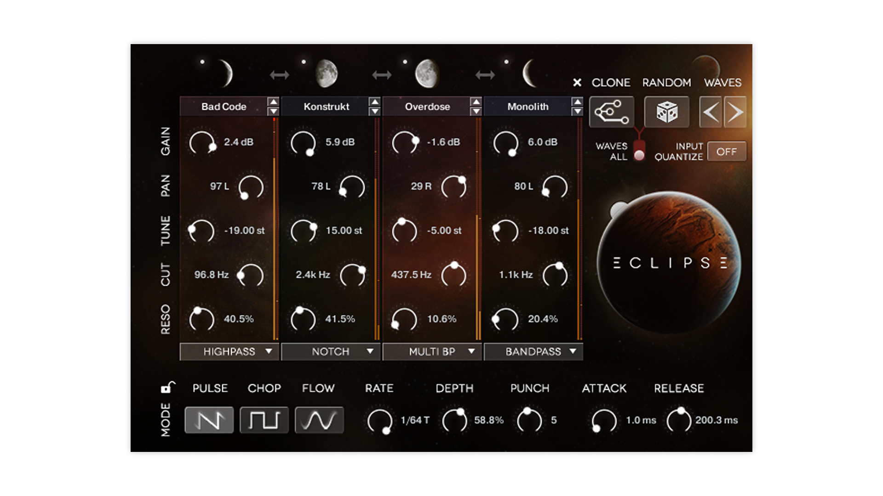Click the Overdose preset name
The width and height of the screenshot is (883, 496).
click(x=427, y=107)
